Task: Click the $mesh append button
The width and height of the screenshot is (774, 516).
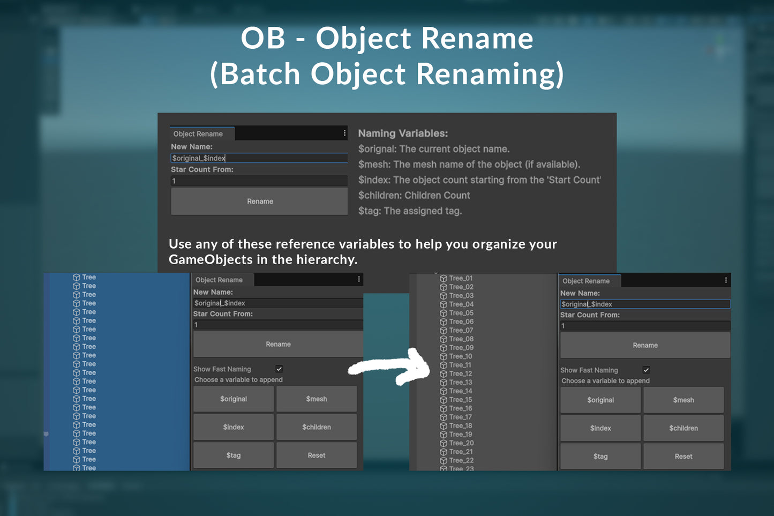Action: (316, 399)
